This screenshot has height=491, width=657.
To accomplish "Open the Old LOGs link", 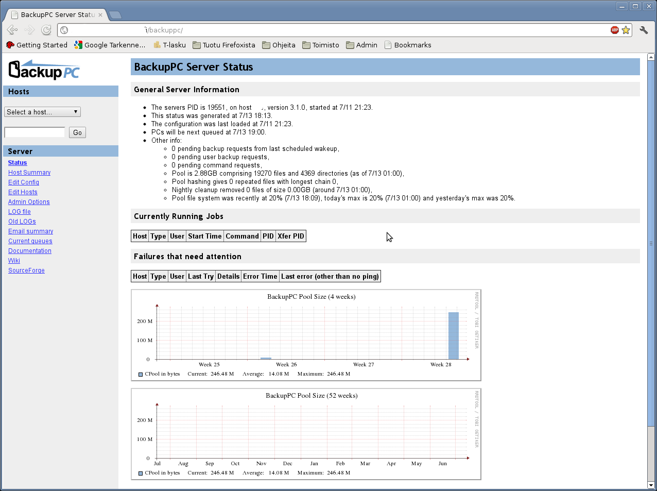I will coord(22,222).
